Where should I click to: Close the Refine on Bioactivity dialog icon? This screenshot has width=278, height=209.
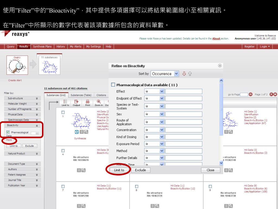[220, 66]
